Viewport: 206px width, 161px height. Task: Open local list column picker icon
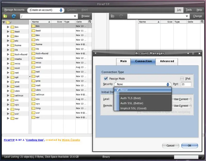tap(90, 22)
